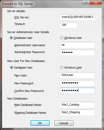Viewport: 104px width, 130px height.
Task: Click the 'Server details:' group heading
Action: point(16,11)
